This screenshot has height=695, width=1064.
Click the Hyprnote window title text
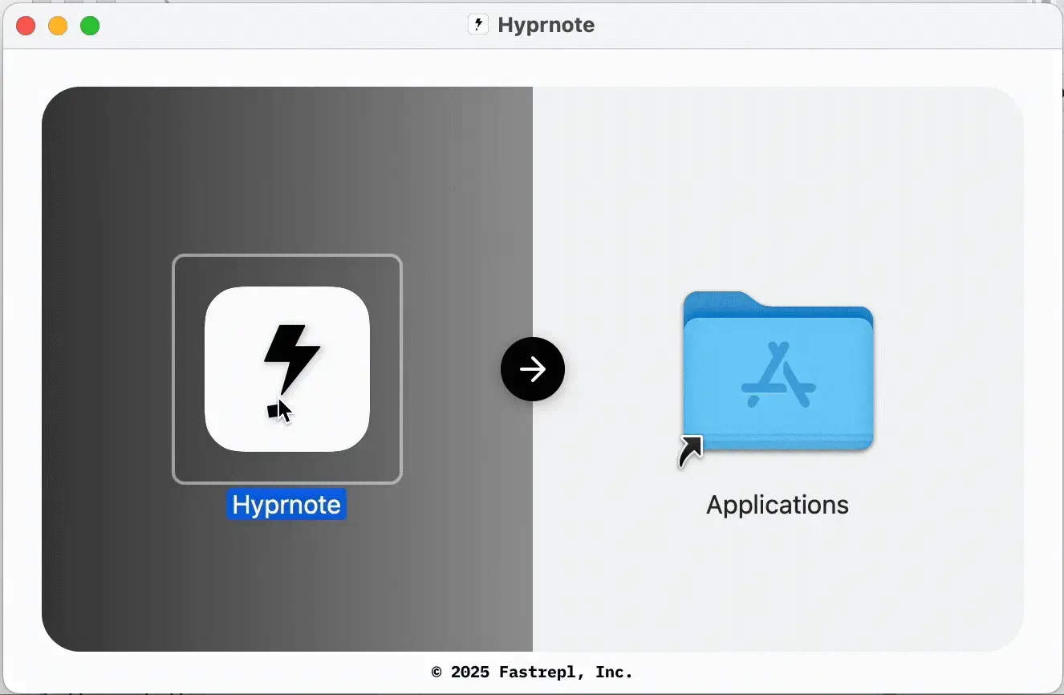[x=545, y=25]
